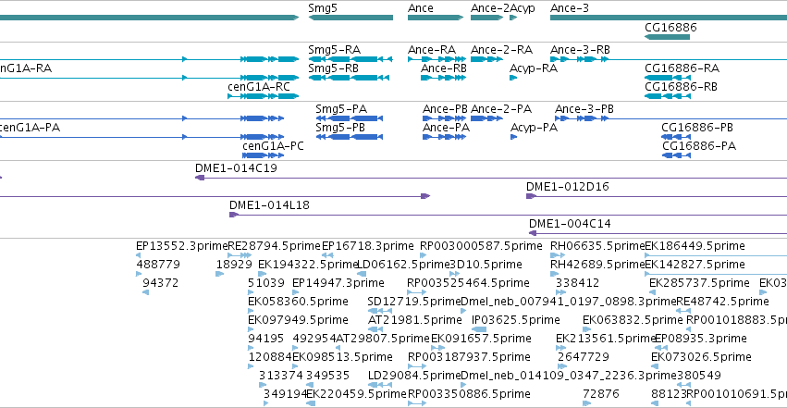
Task: Select EST EK091657.5prime
Action: [481, 339]
